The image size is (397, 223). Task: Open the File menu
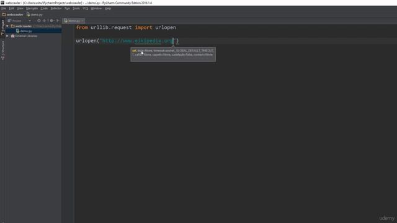[x=4, y=8]
